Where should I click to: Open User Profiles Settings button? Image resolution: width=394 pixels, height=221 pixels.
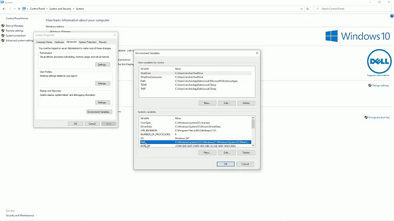click(x=102, y=83)
